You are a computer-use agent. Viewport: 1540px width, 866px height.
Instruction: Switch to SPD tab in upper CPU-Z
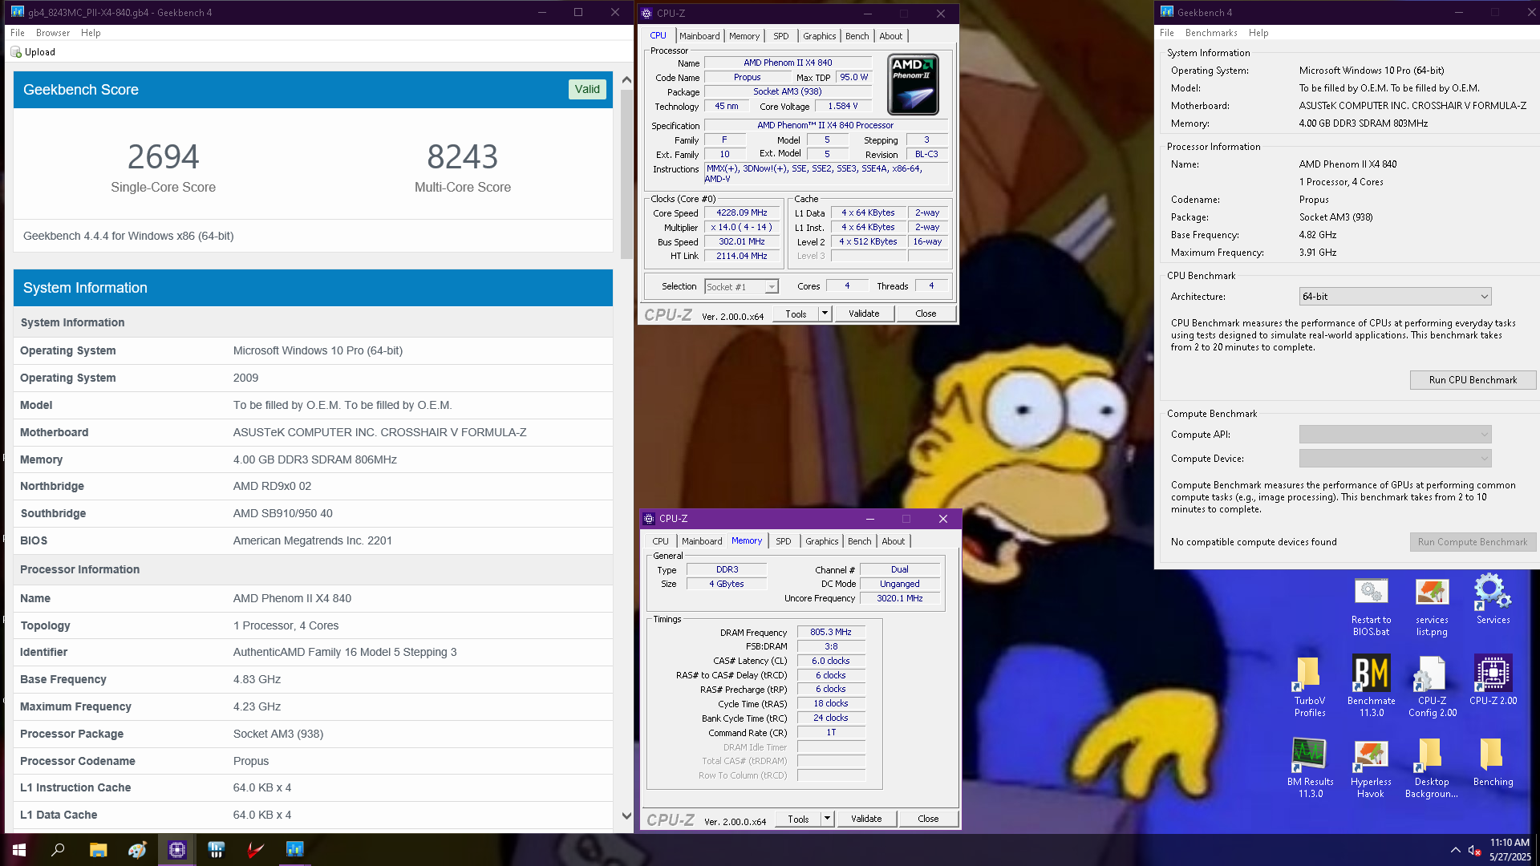[780, 36]
